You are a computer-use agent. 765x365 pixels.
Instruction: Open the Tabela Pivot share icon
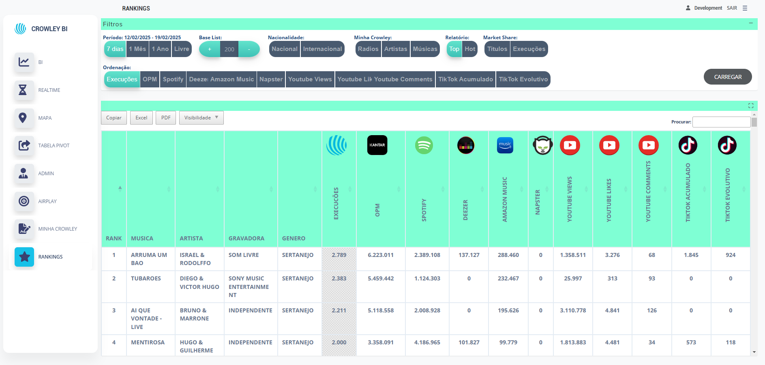tap(24, 145)
